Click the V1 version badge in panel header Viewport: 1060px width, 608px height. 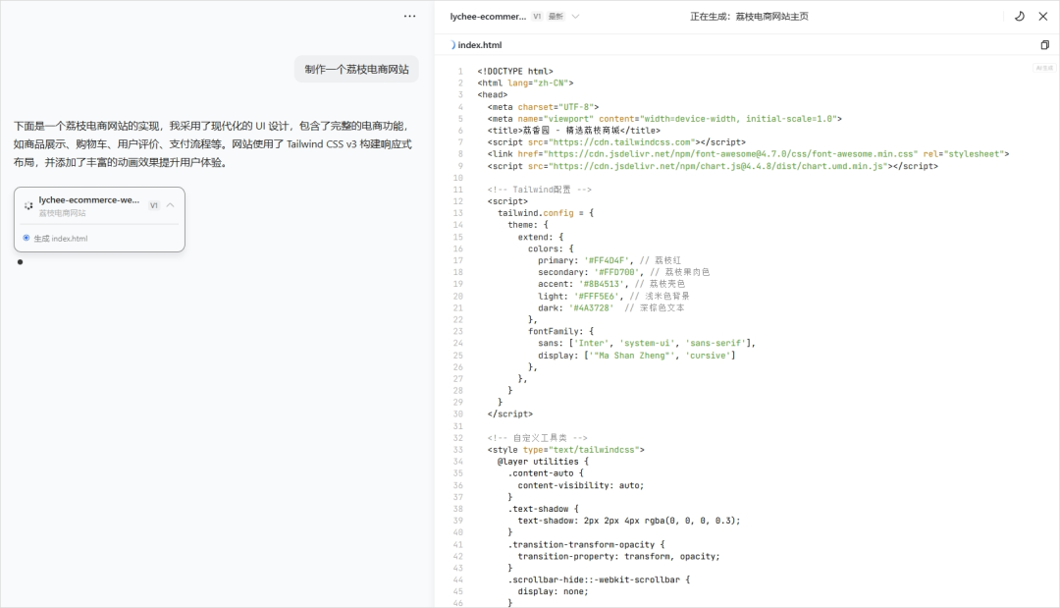pyautogui.click(x=537, y=16)
